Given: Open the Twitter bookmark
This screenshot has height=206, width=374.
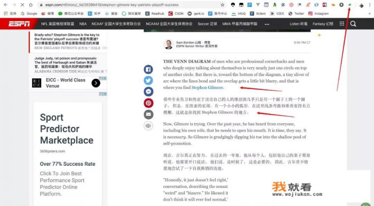Looking at the screenshot, I should click(296, 13).
